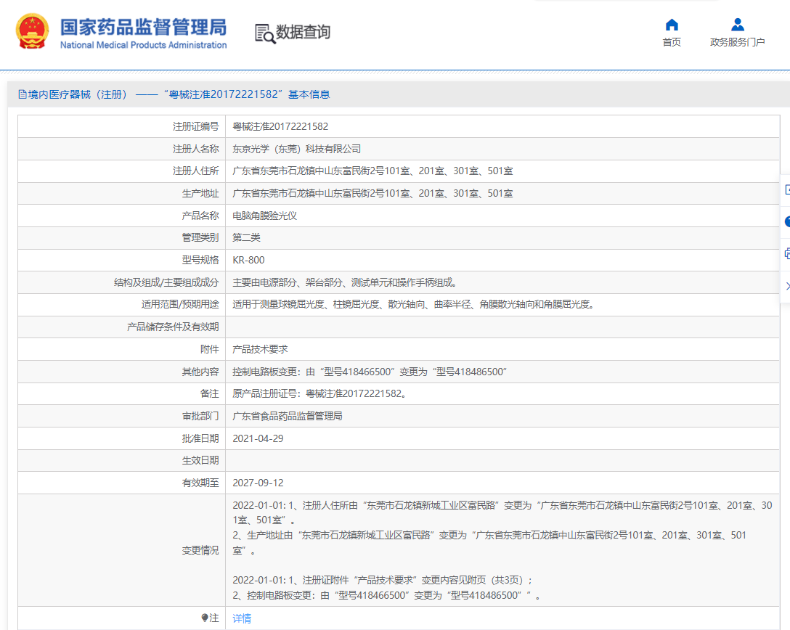This screenshot has height=630, width=790.
Task: Click the top icon in right sidebar
Action: (787, 190)
